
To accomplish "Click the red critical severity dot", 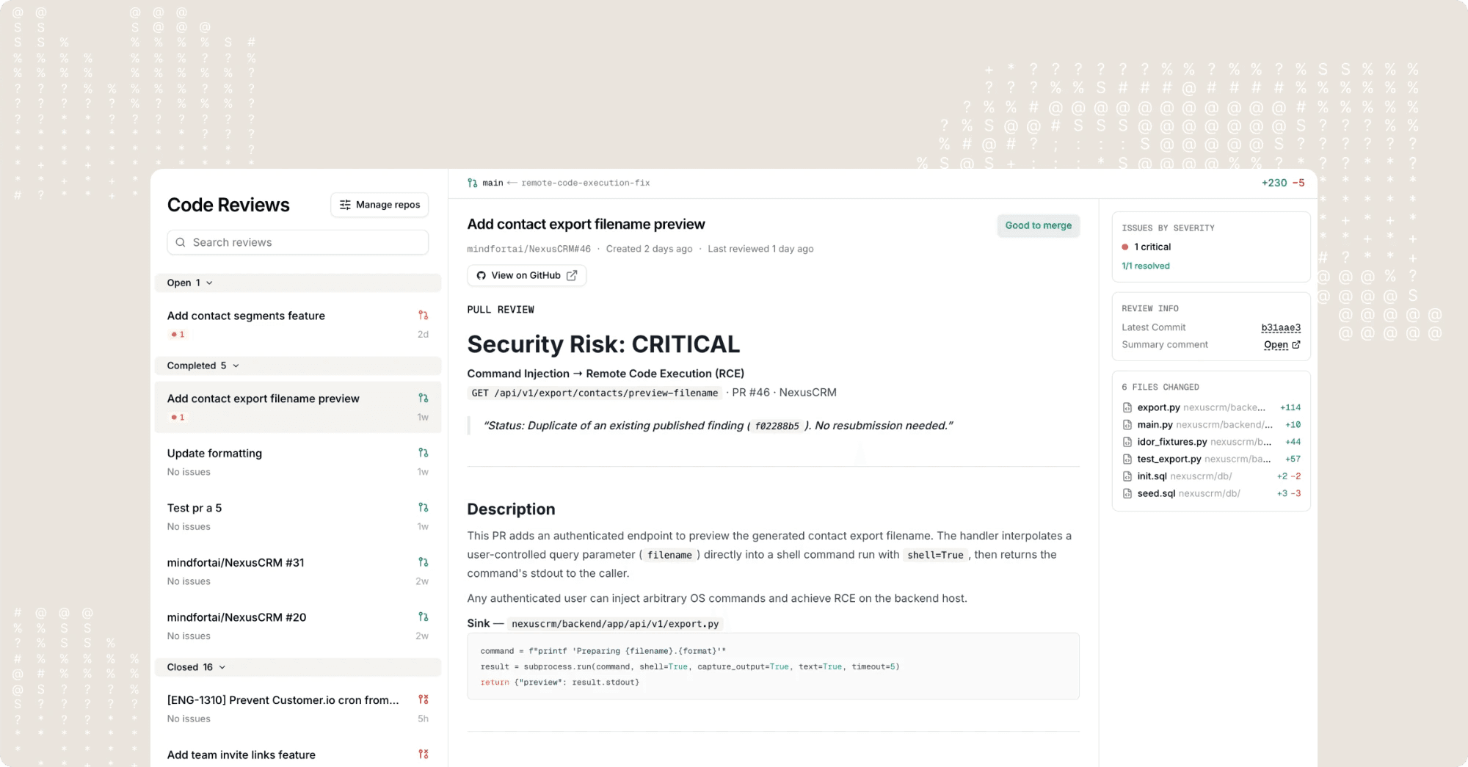I will click(x=1125, y=247).
